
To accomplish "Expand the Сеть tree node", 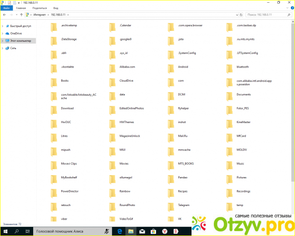I will (x=2, y=48).
